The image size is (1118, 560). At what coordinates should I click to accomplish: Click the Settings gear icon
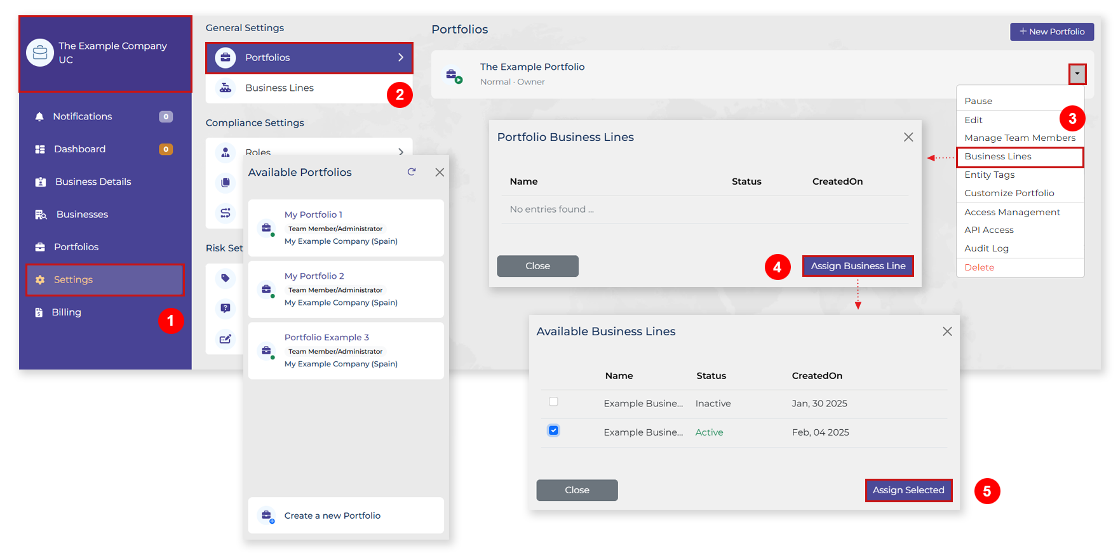click(40, 280)
